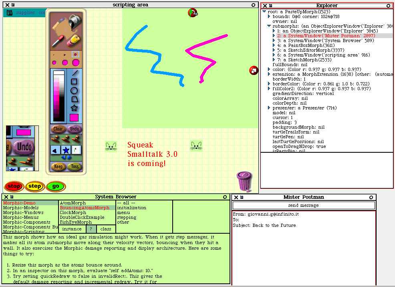Select the black triangle stamp thumbnail
Image resolution: width=395 pixels, height=287 pixels.
point(55,150)
